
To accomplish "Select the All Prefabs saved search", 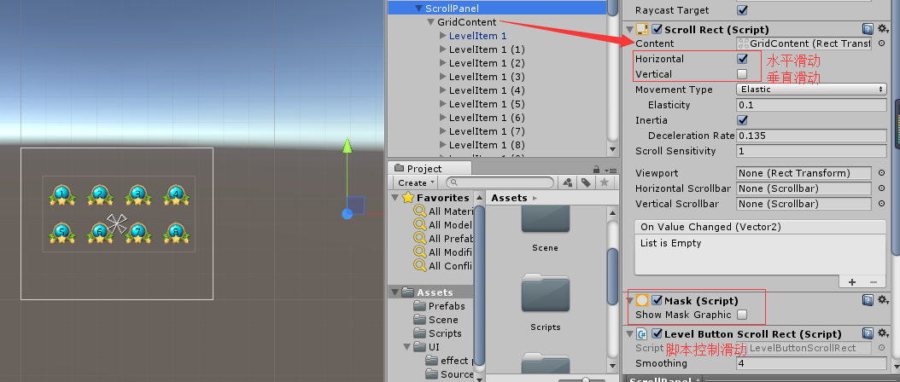I will pos(442,239).
